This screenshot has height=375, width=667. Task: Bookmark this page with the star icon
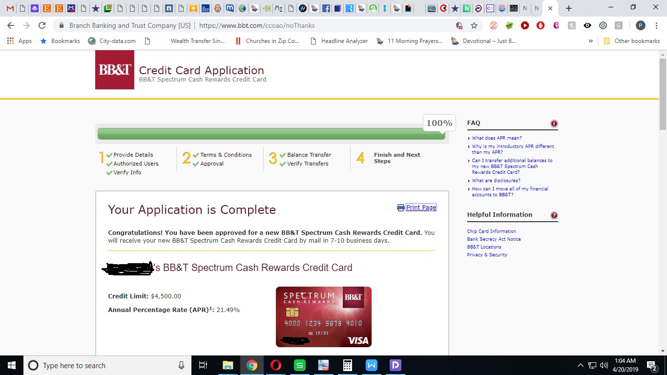tap(474, 25)
